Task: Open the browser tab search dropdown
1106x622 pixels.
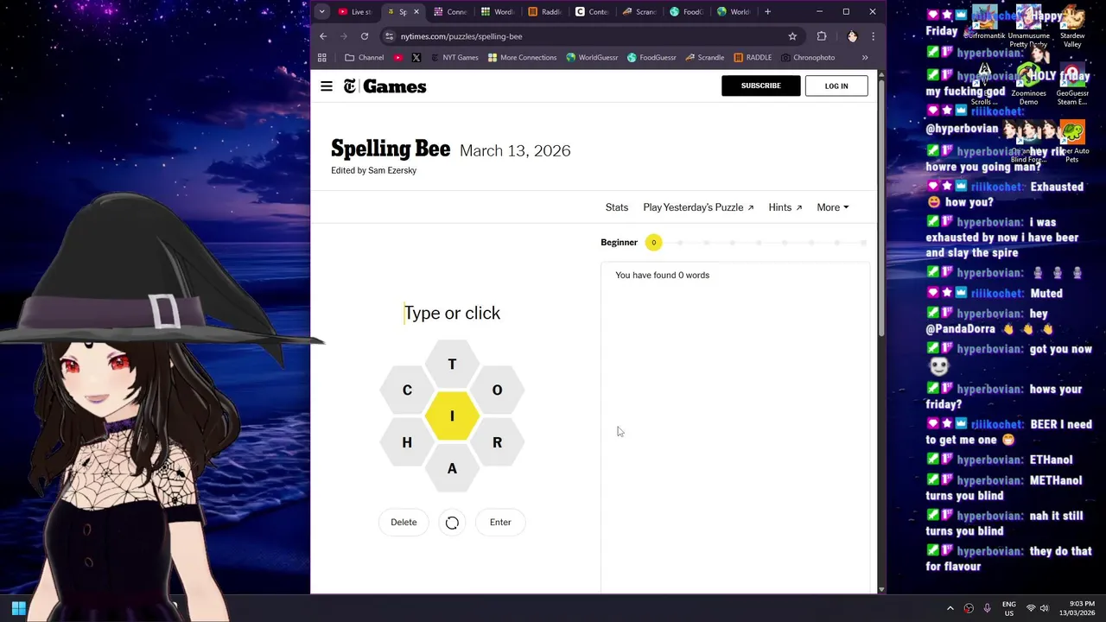Action: (321, 12)
